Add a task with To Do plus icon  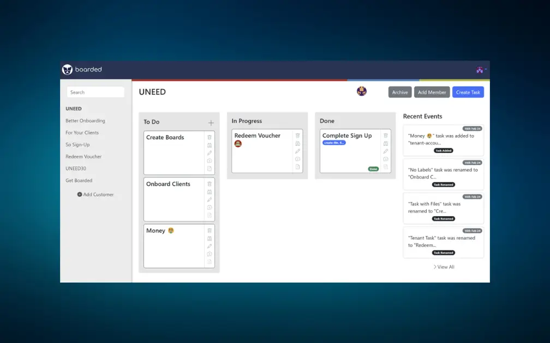point(211,122)
